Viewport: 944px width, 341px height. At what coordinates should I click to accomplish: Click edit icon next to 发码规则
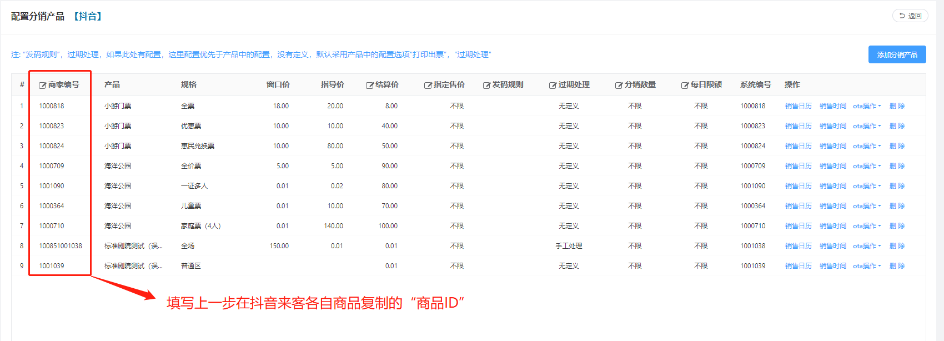coord(486,85)
